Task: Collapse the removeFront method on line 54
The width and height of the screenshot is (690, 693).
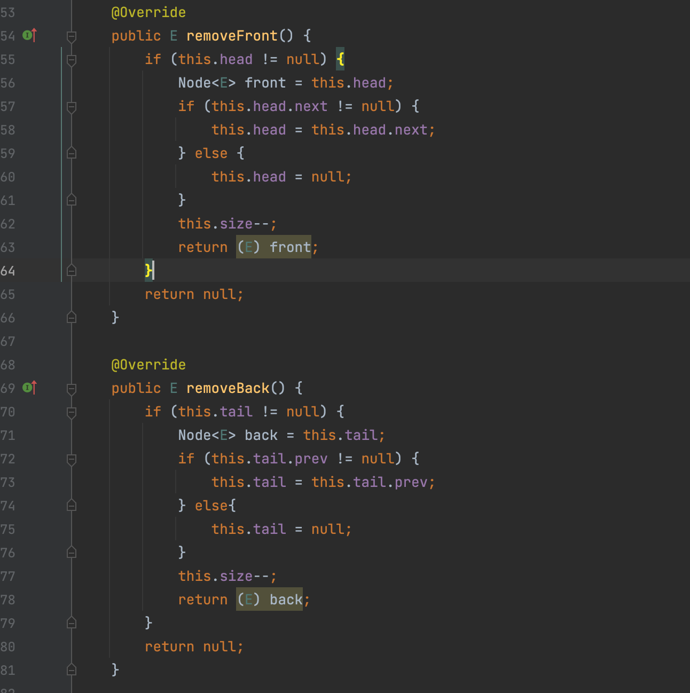Action: [72, 36]
